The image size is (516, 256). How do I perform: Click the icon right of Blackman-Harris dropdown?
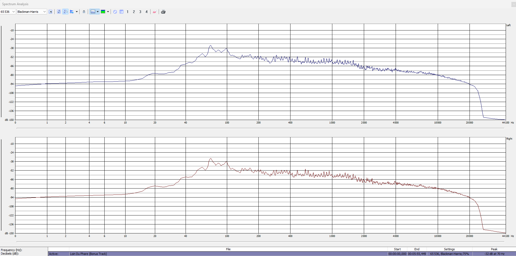pyautogui.click(x=51, y=12)
